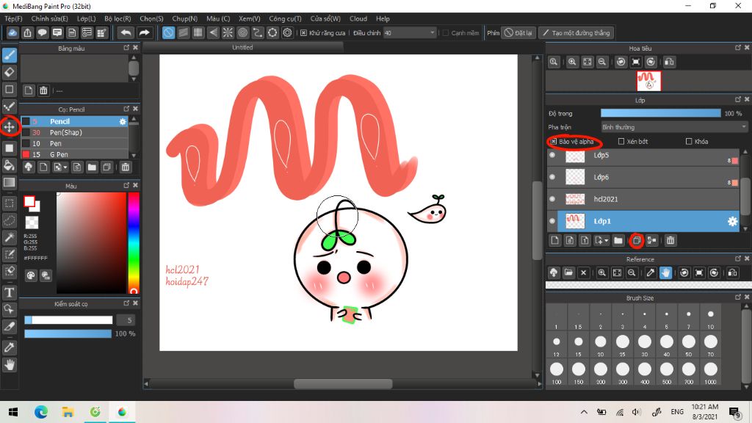The height and width of the screenshot is (423, 752).
Task: Click the rainbow hue strip
Action: point(134,242)
